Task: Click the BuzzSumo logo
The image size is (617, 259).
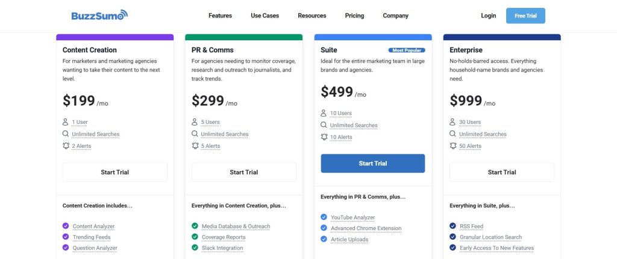Action: coord(99,16)
